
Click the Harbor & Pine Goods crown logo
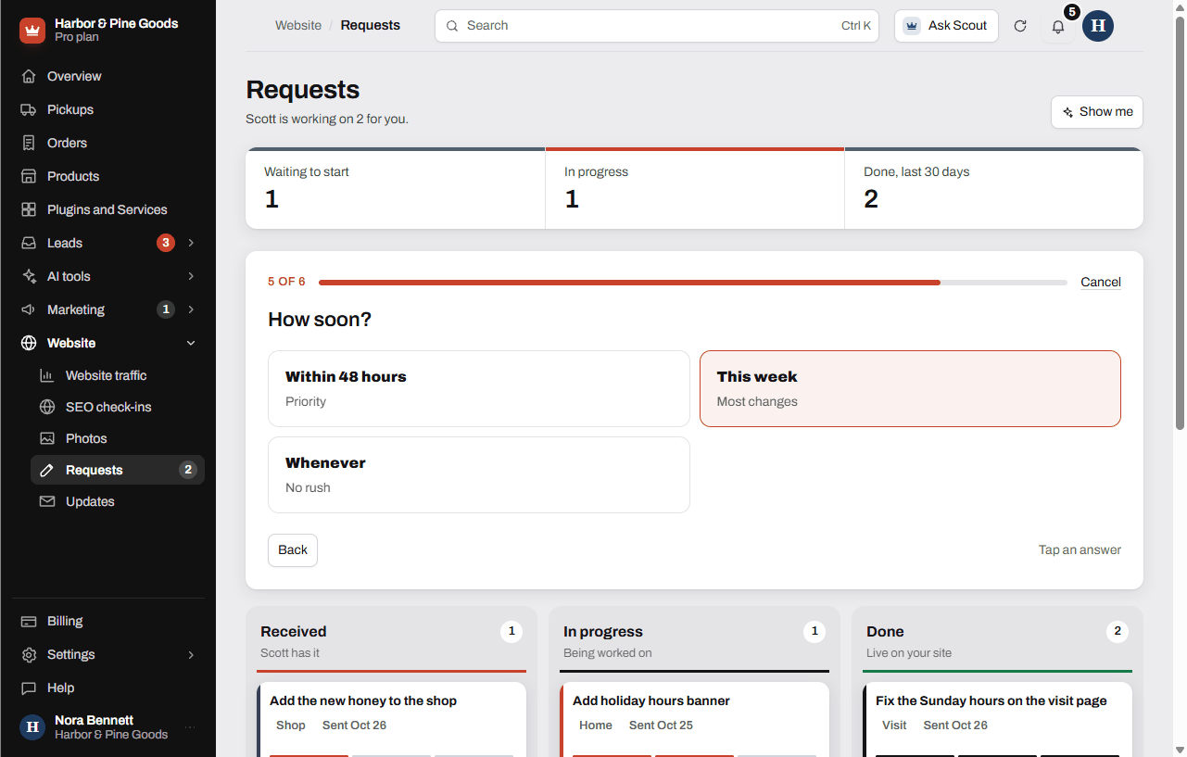(32, 31)
